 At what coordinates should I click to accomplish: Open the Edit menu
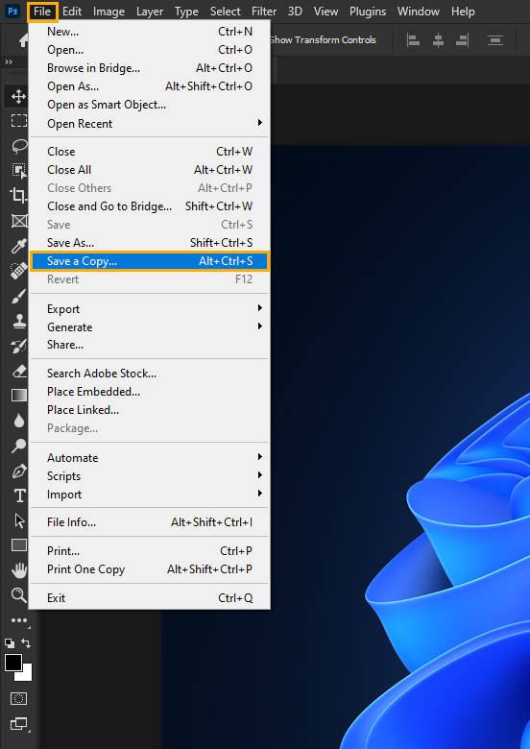tap(72, 12)
